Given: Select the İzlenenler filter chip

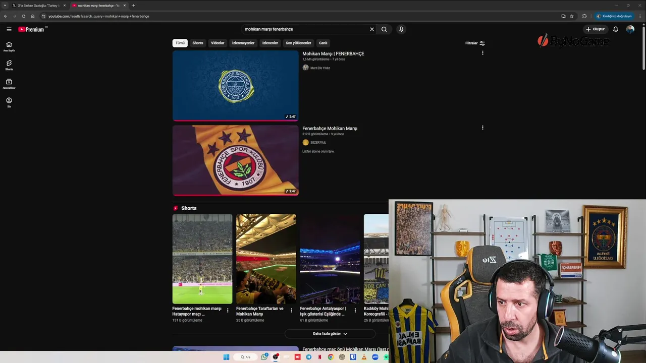Looking at the screenshot, I should 270,43.
